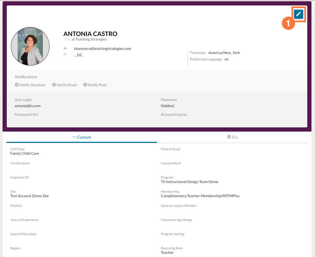
Task: Select the Custom tab
Action: coord(82,137)
